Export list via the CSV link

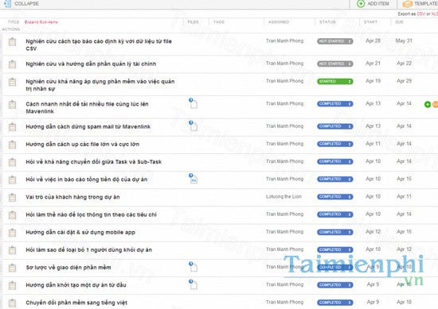[420, 14]
